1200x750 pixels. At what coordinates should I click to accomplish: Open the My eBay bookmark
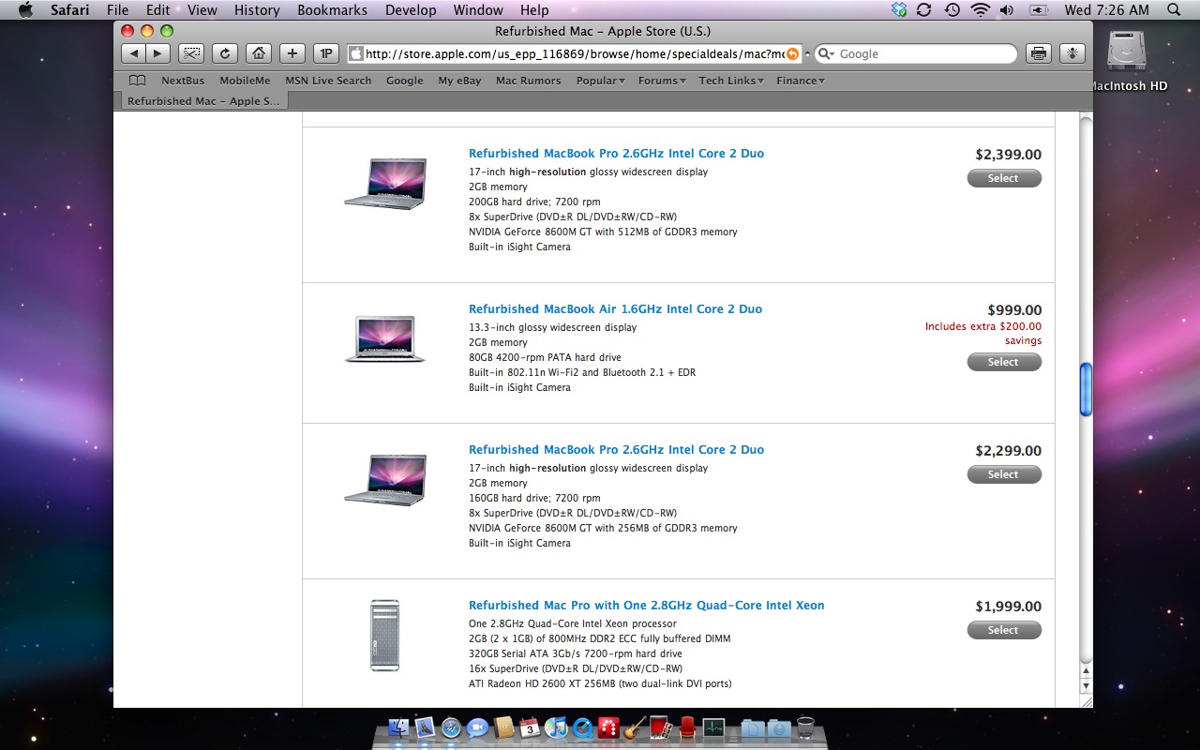[x=459, y=81]
